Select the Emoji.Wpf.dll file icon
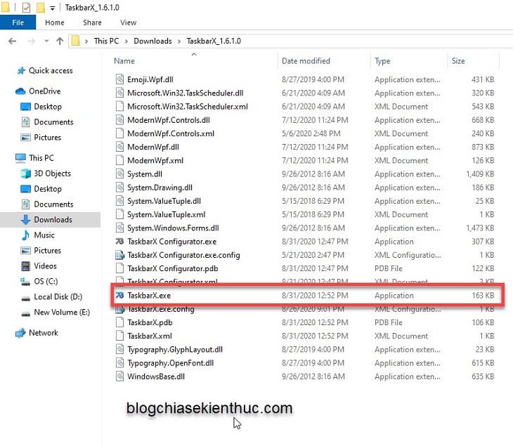 [x=119, y=79]
